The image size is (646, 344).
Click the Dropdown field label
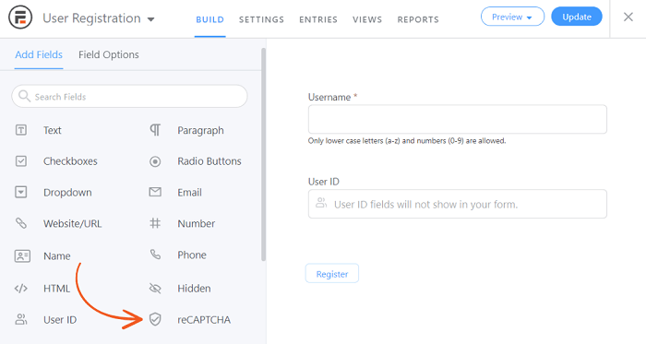67,193
